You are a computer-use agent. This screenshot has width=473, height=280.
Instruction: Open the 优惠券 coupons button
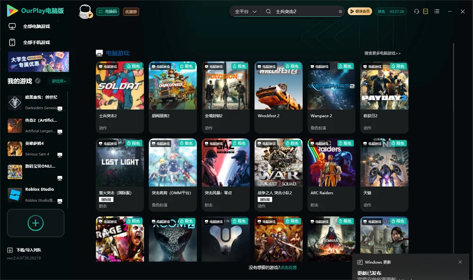[x=131, y=12]
